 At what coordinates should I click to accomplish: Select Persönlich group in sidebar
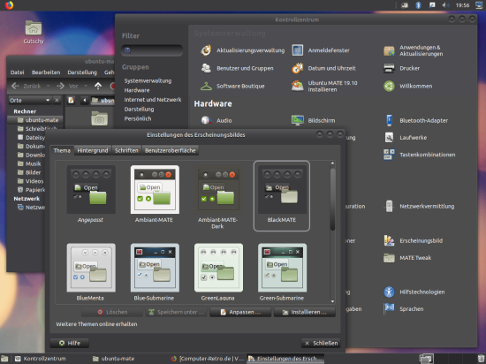tap(138, 118)
